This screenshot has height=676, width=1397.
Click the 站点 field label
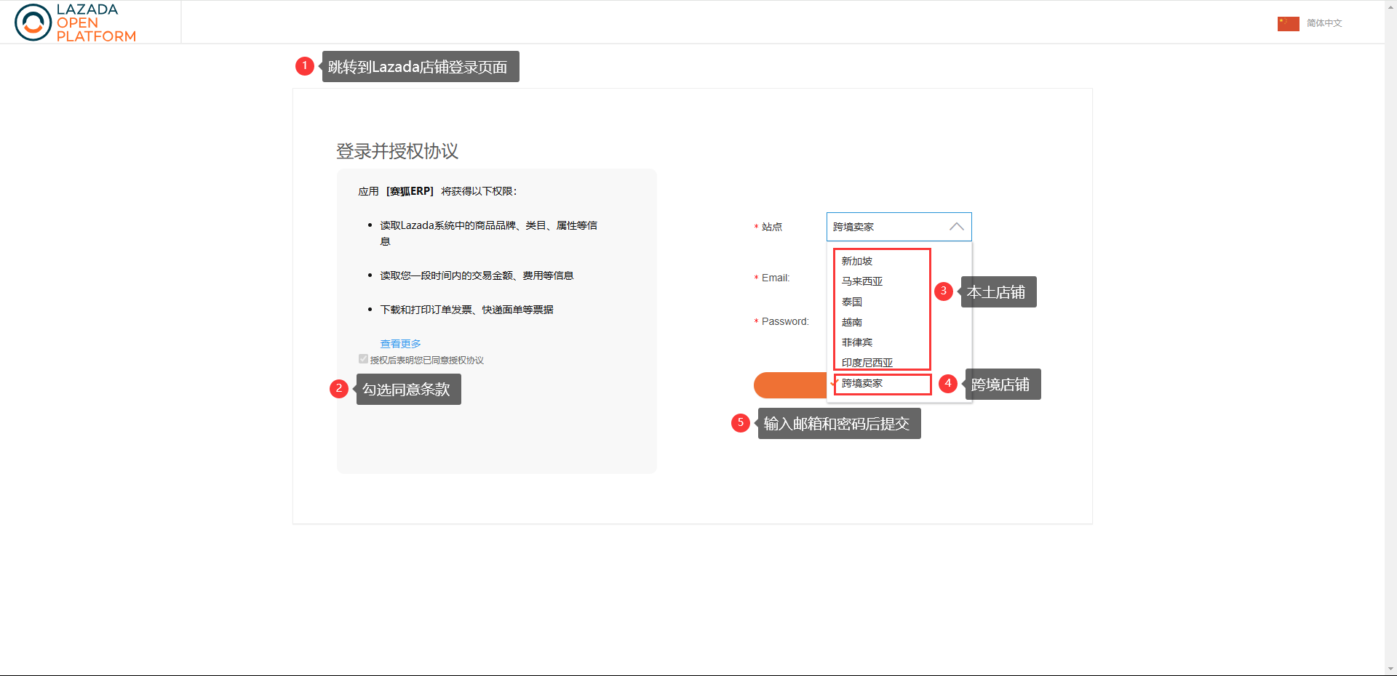point(772,227)
